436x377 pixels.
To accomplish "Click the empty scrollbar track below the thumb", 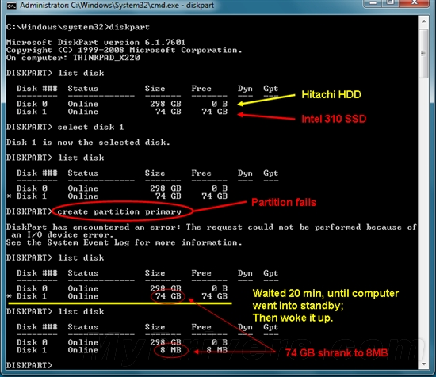I will tap(423, 218).
